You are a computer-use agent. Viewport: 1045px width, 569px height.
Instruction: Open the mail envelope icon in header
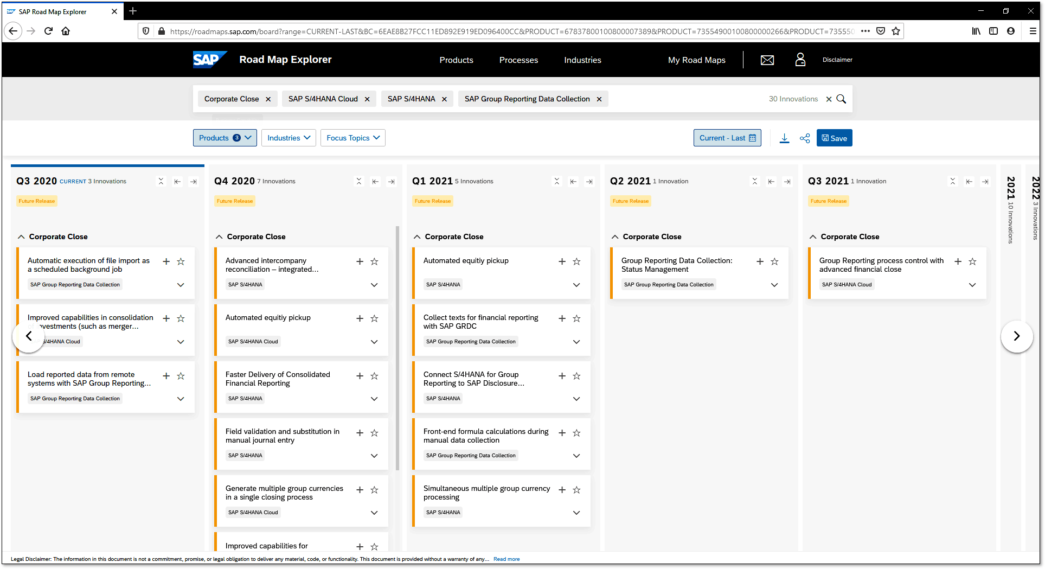point(767,60)
